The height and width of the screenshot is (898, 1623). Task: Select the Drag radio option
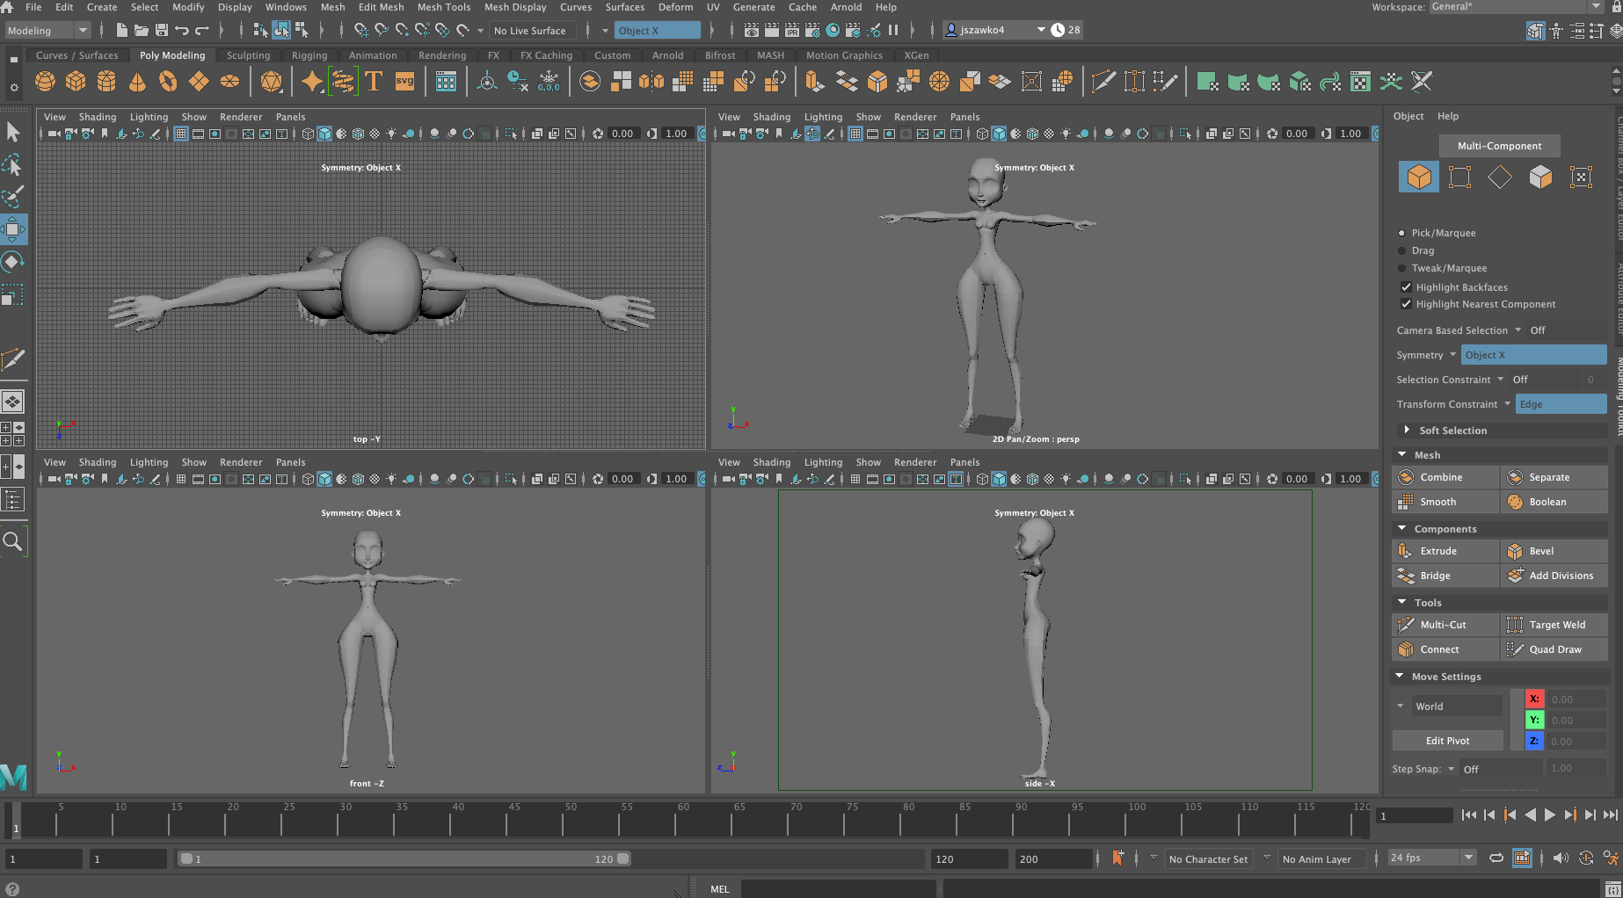[x=1401, y=250]
